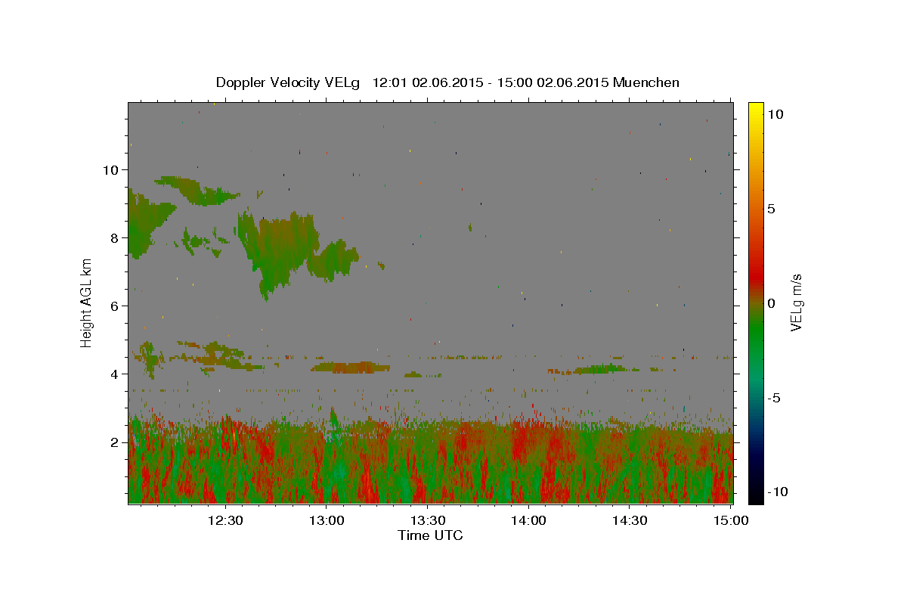Click the green echo at 4 km near 14:20
Image resolution: width=907 pixels, height=605 pixels.
[x=602, y=369]
